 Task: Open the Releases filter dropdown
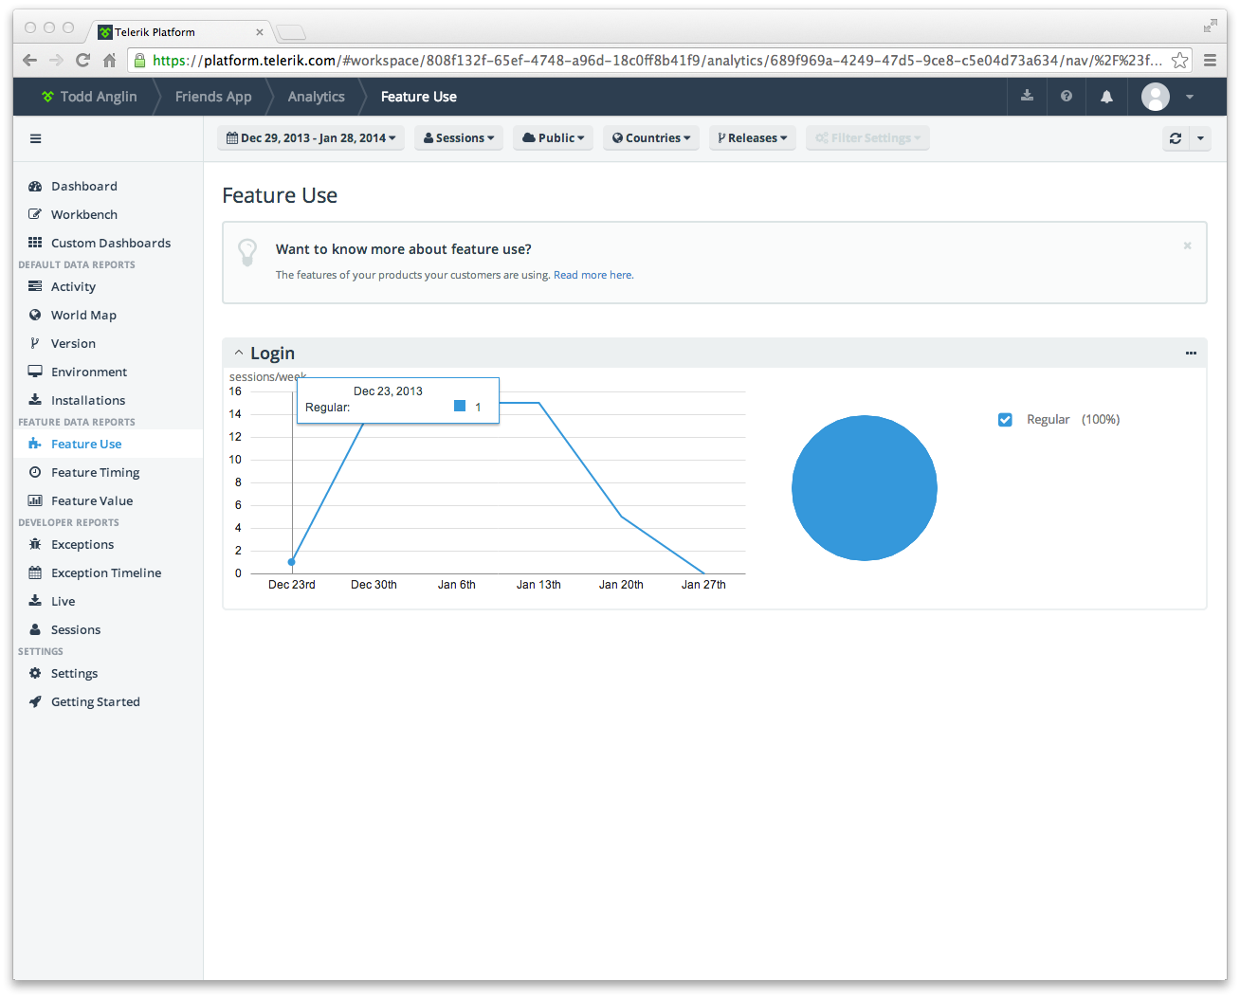tap(753, 138)
